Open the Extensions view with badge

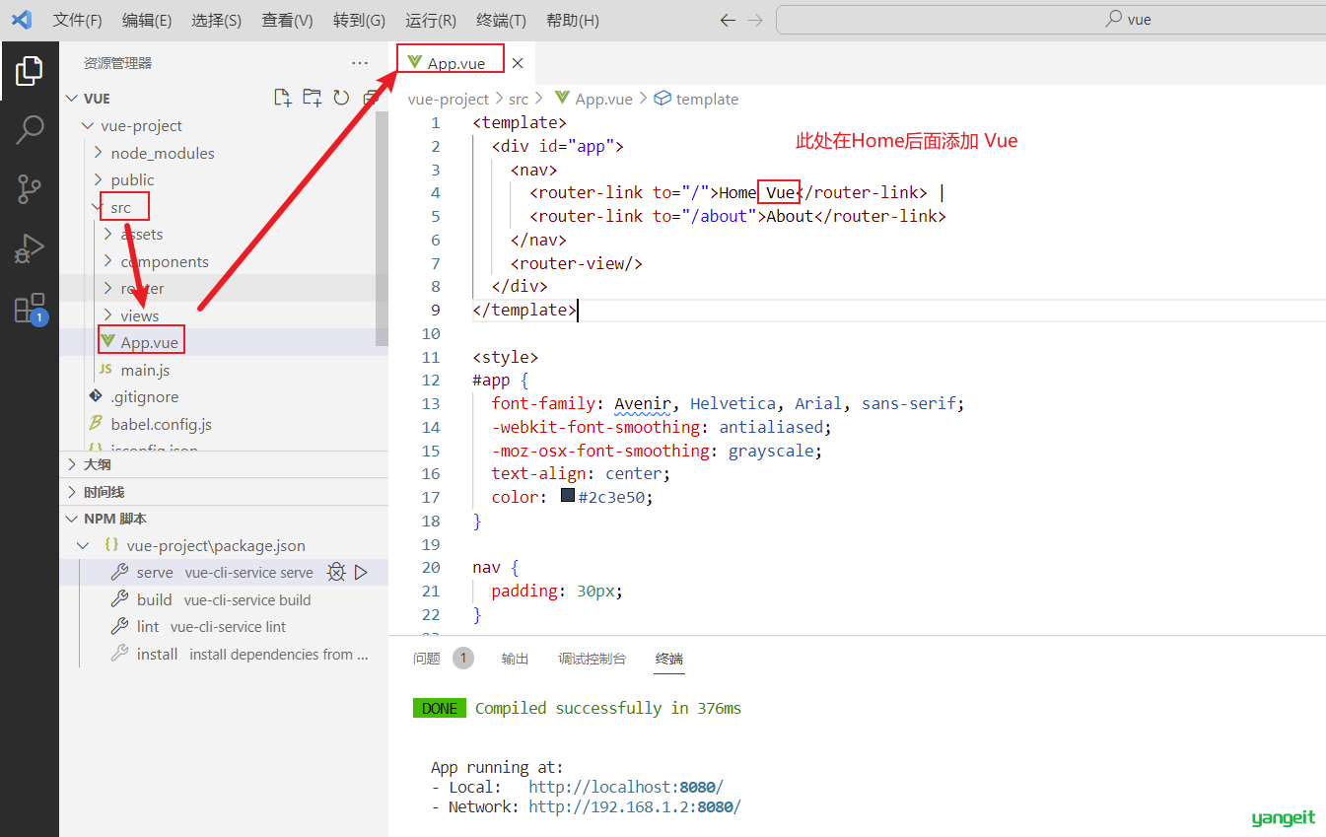(x=30, y=309)
